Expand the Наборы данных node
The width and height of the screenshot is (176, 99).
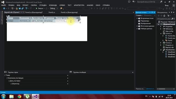tap(137, 29)
